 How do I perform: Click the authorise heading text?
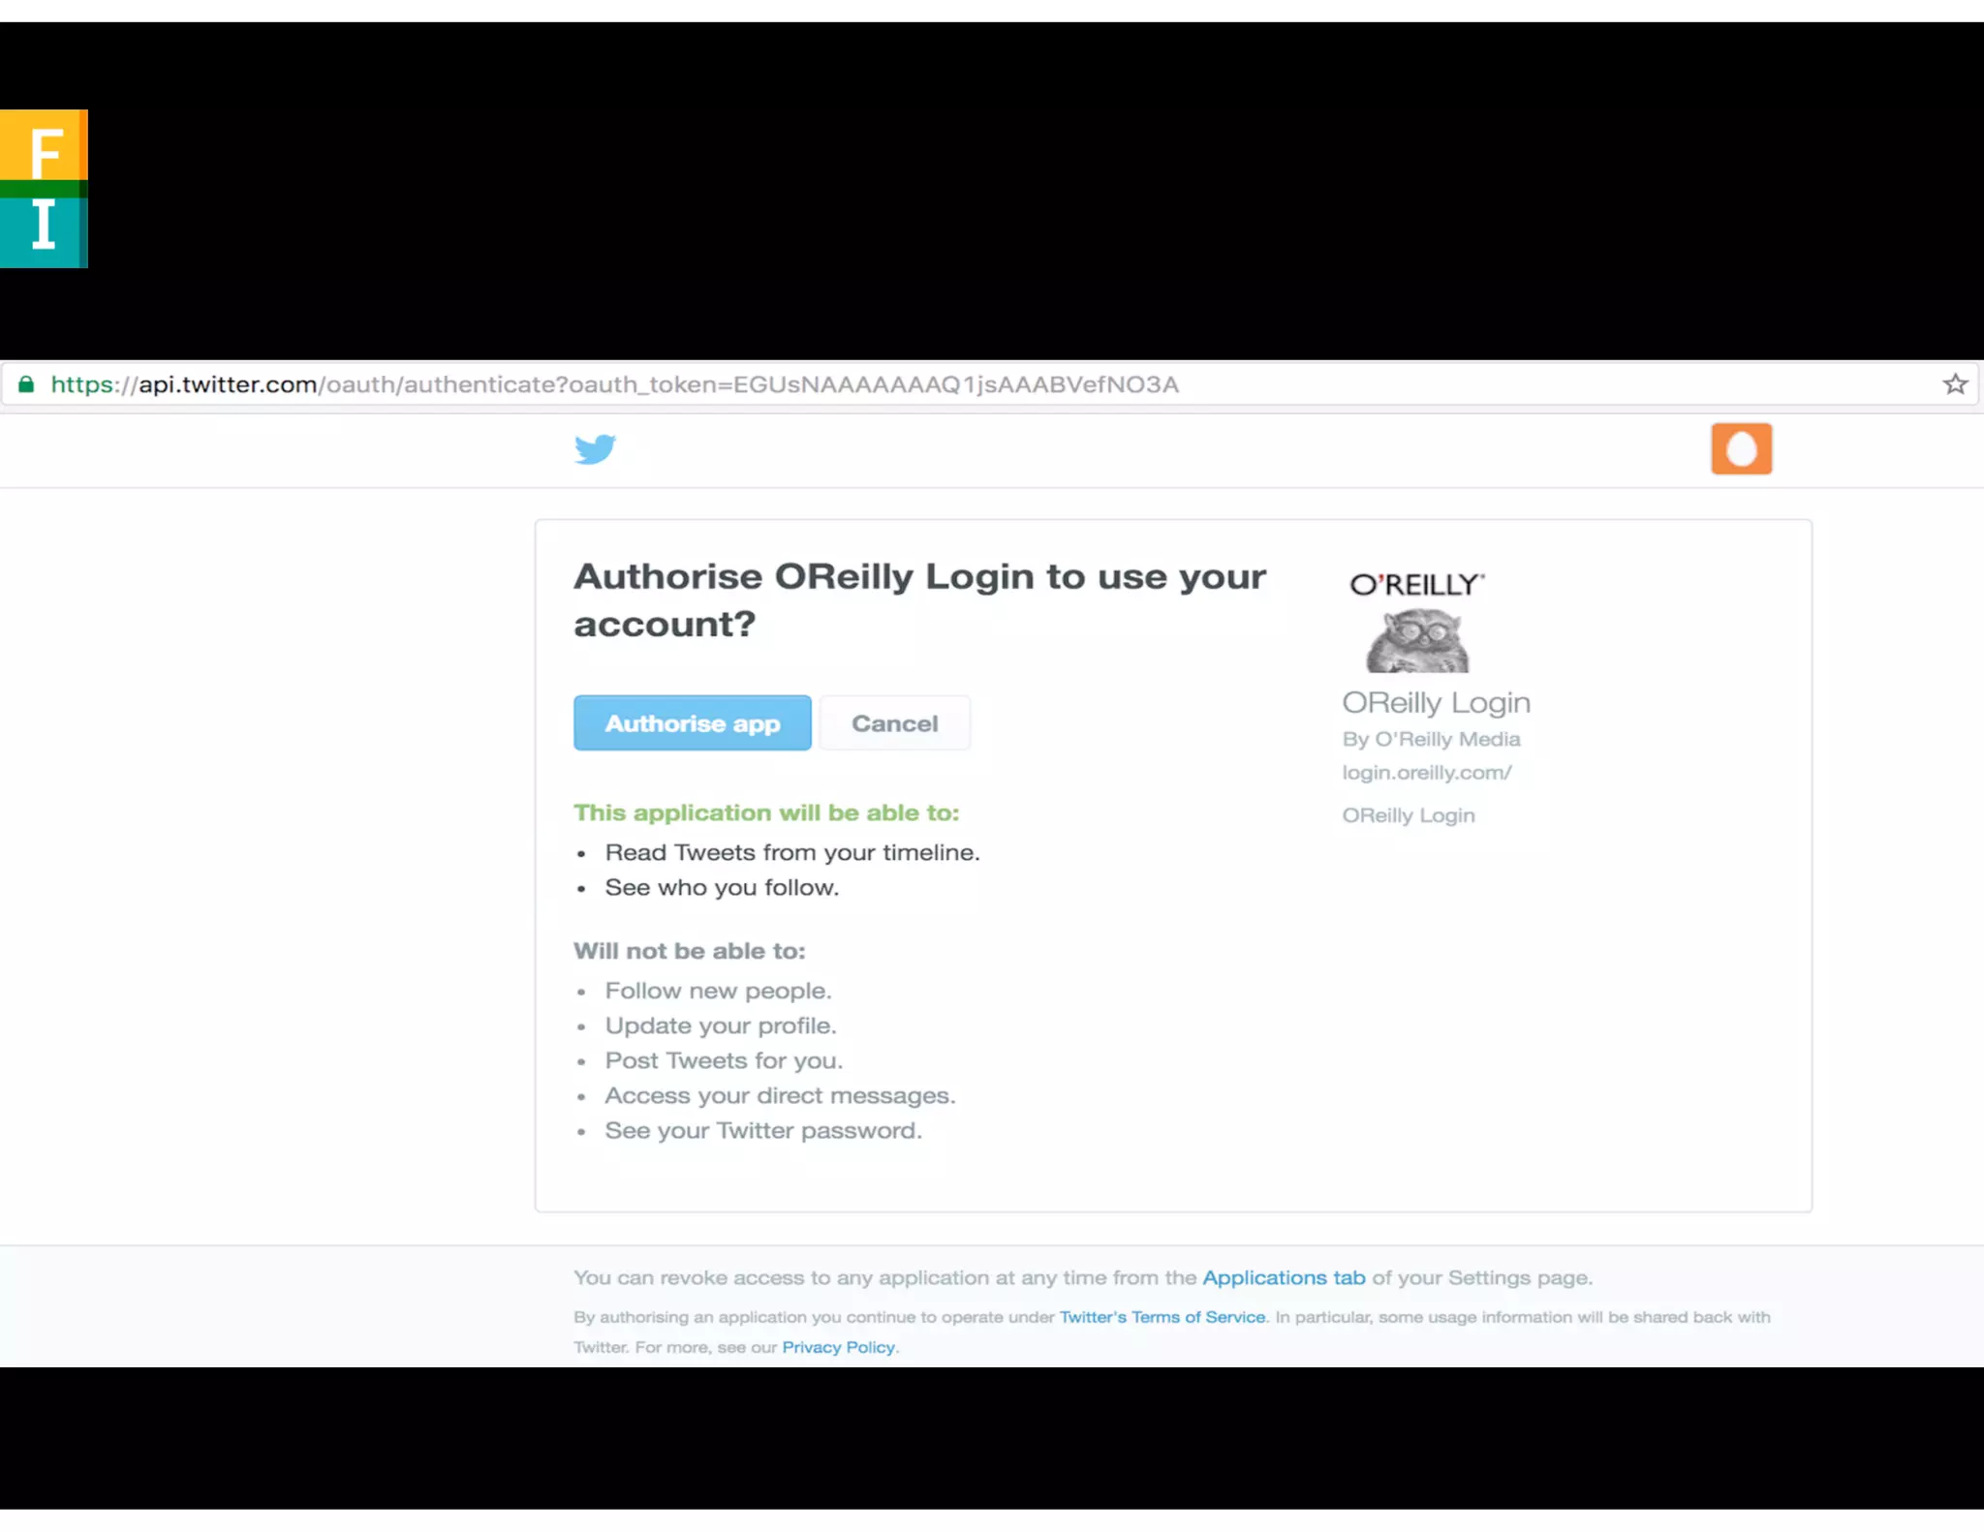[919, 600]
